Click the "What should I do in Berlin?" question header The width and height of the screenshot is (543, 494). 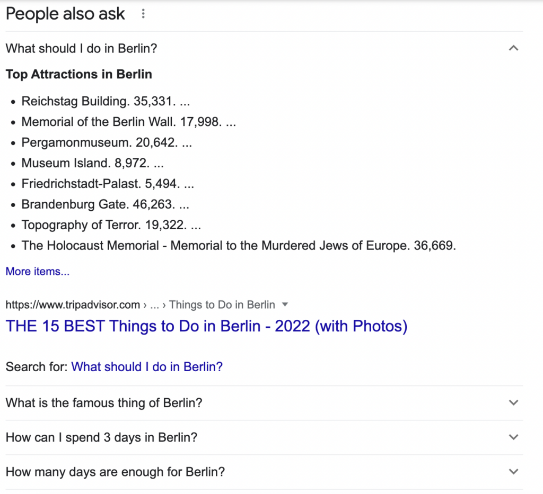point(82,48)
